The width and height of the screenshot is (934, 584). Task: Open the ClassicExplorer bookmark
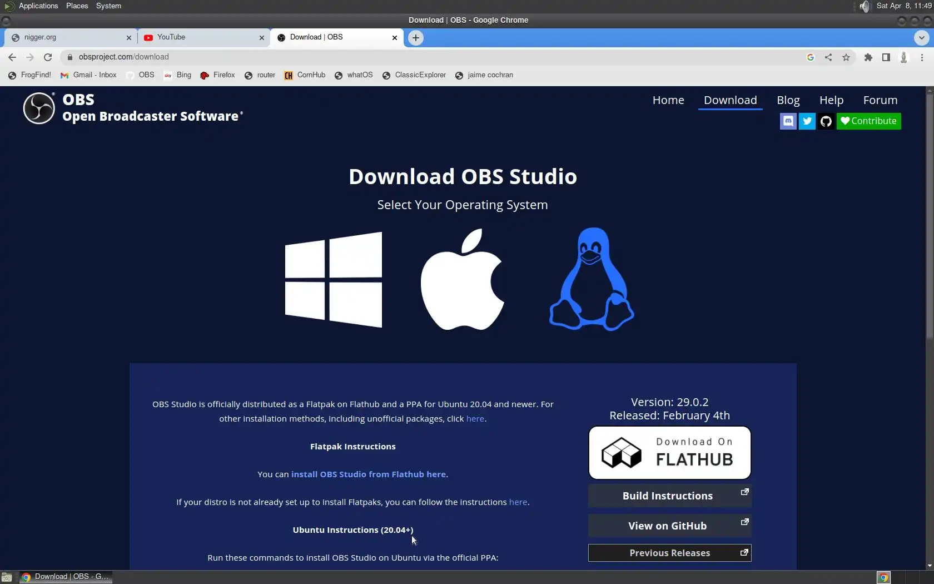[414, 75]
